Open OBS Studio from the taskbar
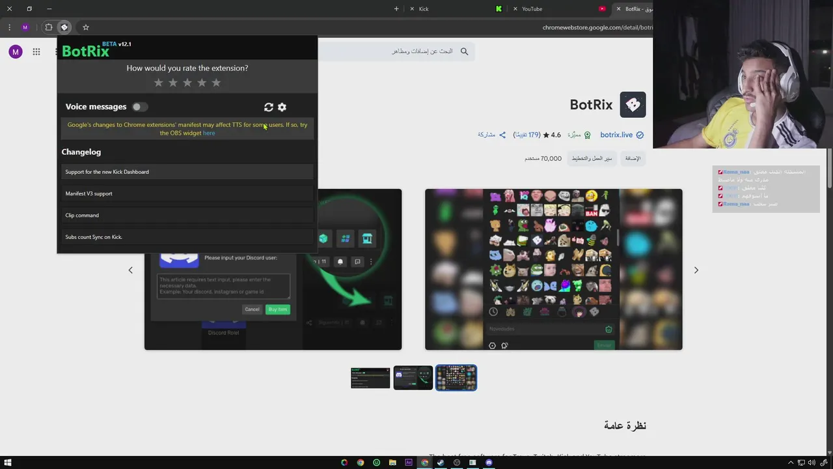 [457, 462]
